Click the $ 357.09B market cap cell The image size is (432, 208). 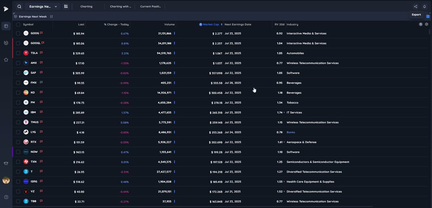tap(216, 73)
